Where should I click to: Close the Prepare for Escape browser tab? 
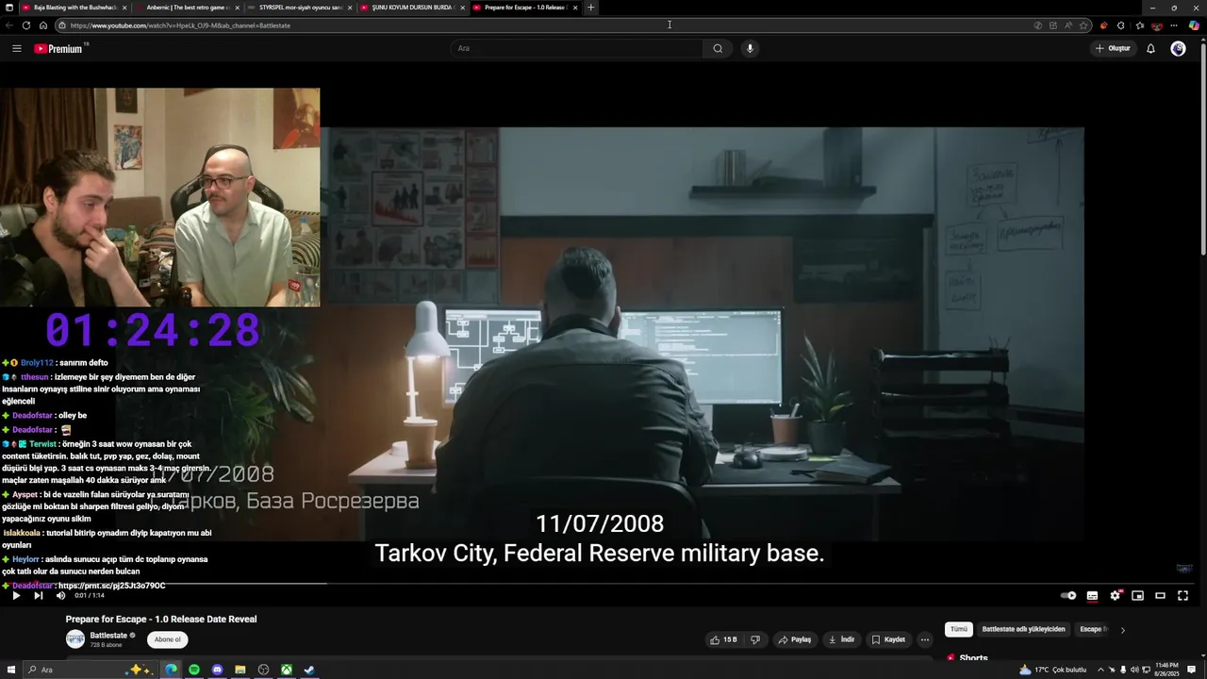[575, 8]
